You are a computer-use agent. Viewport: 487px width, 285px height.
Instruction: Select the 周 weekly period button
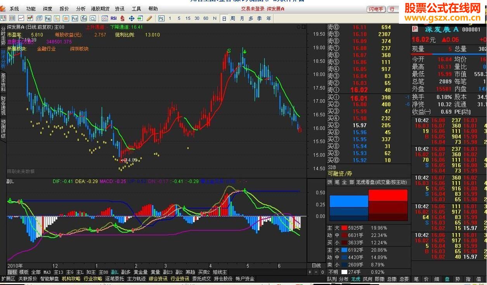coord(232,18)
